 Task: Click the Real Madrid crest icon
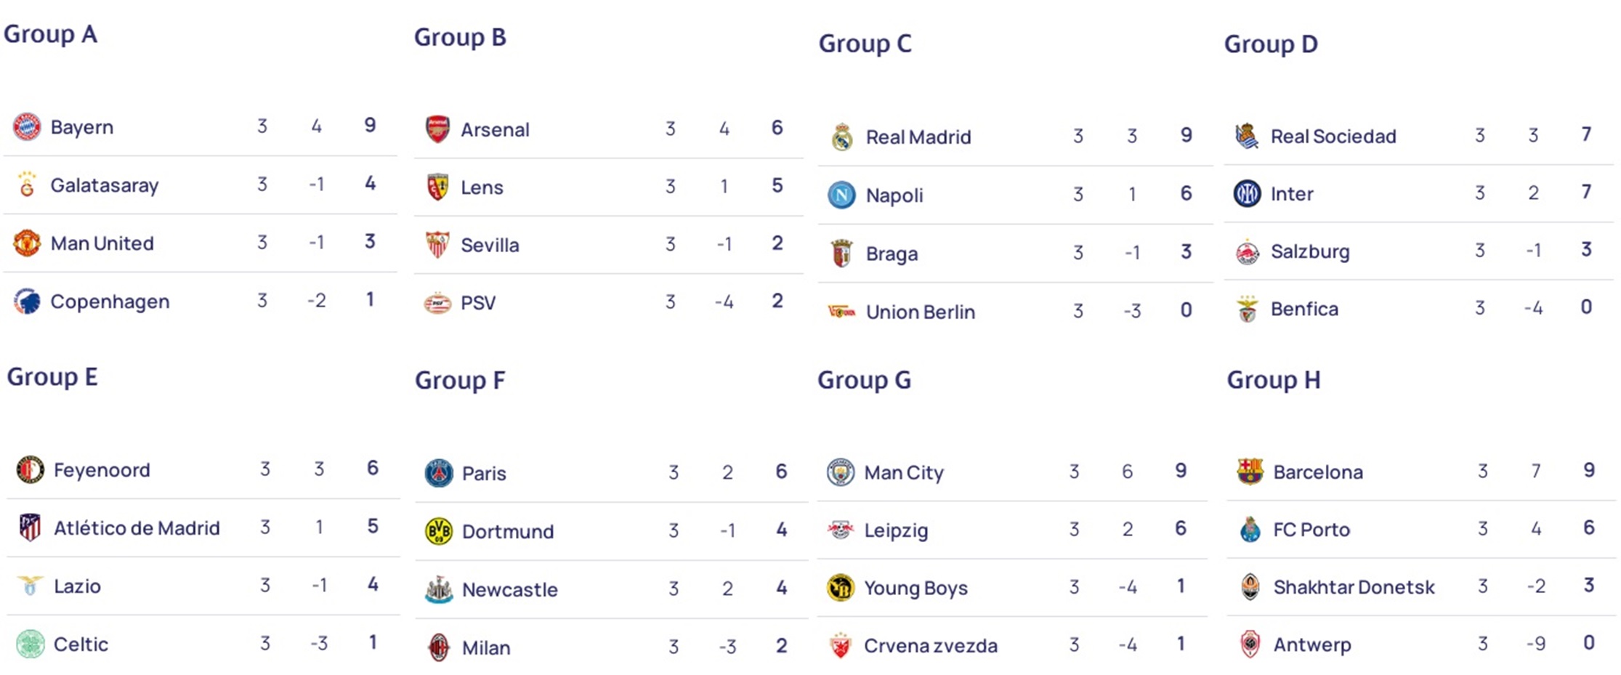tap(841, 137)
